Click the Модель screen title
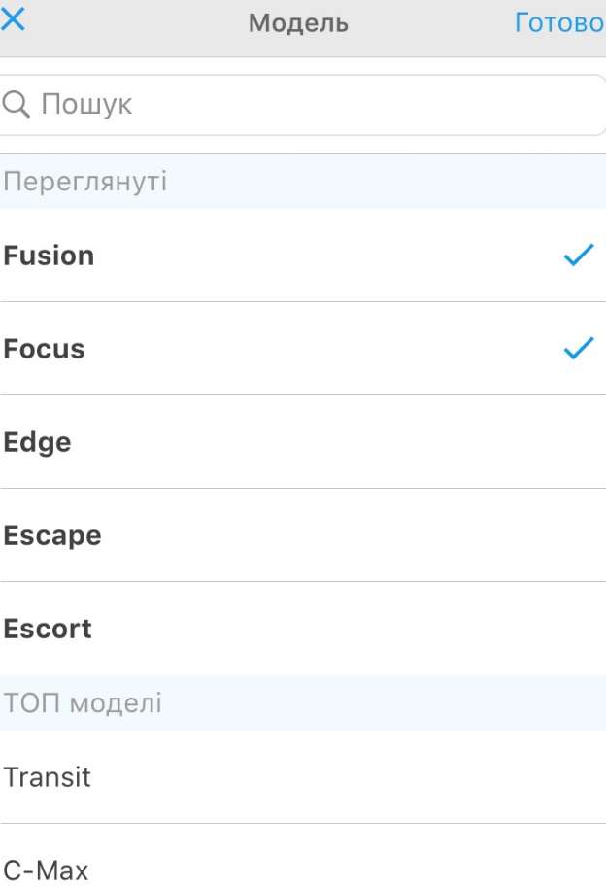This screenshot has width=606, height=887. coord(298,23)
